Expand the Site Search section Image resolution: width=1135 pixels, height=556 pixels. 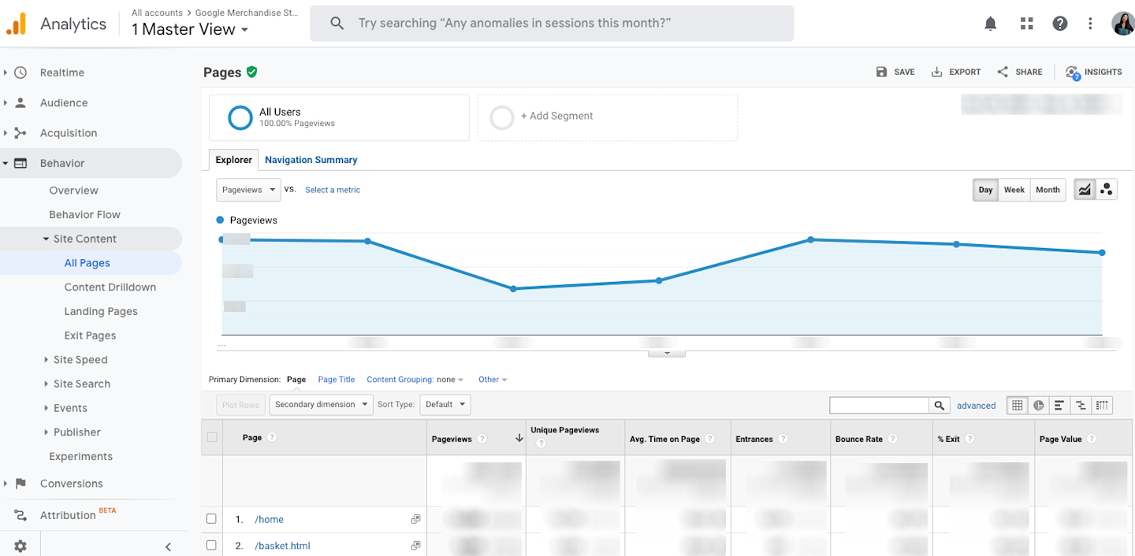[x=81, y=384]
